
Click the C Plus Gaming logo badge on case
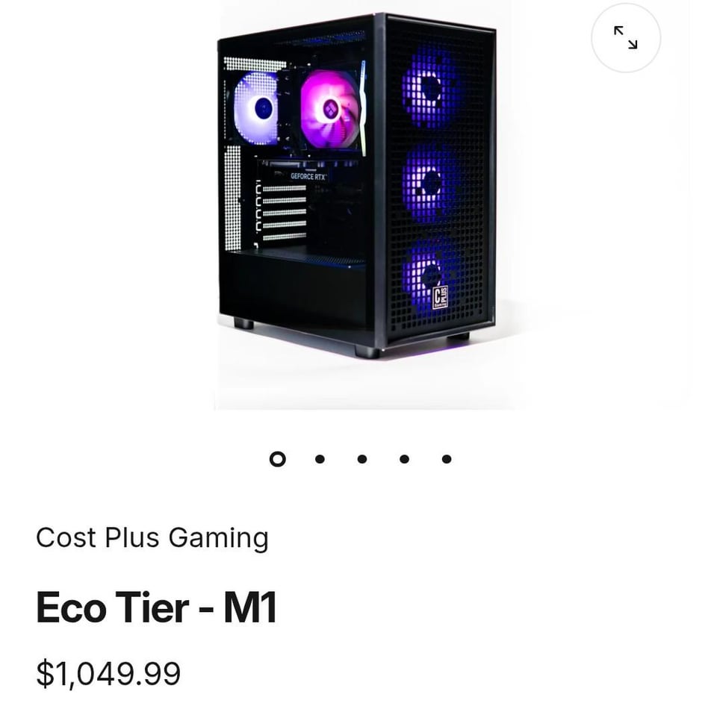pos(441,297)
